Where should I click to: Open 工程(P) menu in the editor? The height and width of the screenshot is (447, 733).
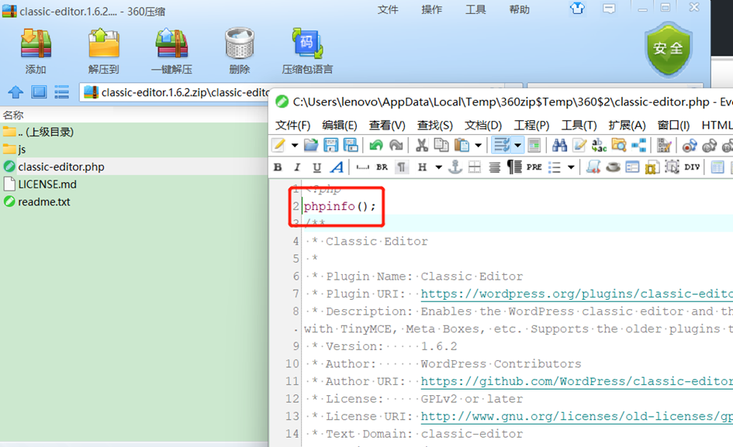pyautogui.click(x=531, y=126)
